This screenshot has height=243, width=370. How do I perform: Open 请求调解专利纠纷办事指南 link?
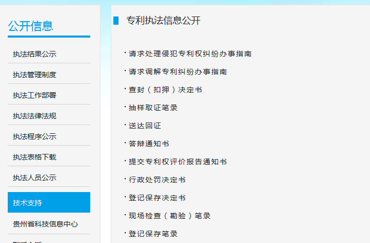[178, 72]
